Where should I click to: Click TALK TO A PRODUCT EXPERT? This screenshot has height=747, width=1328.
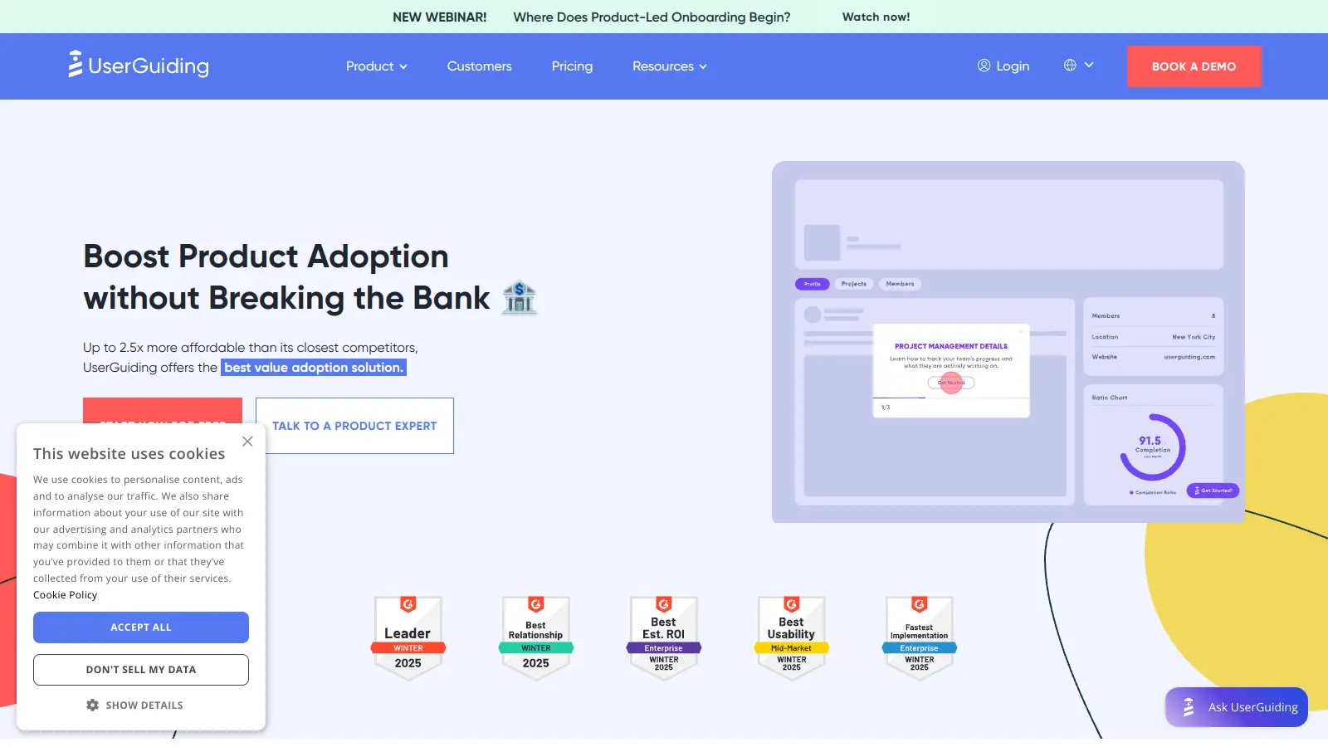click(354, 426)
